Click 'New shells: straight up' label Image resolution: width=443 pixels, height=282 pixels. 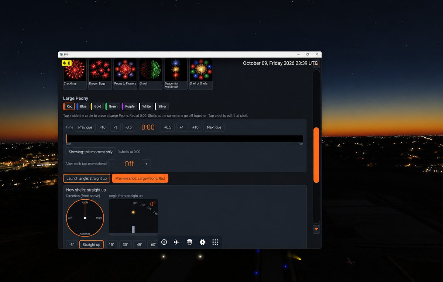[x=86, y=190]
